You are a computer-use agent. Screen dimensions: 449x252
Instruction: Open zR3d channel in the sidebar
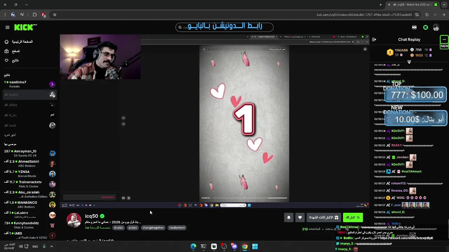29,105
